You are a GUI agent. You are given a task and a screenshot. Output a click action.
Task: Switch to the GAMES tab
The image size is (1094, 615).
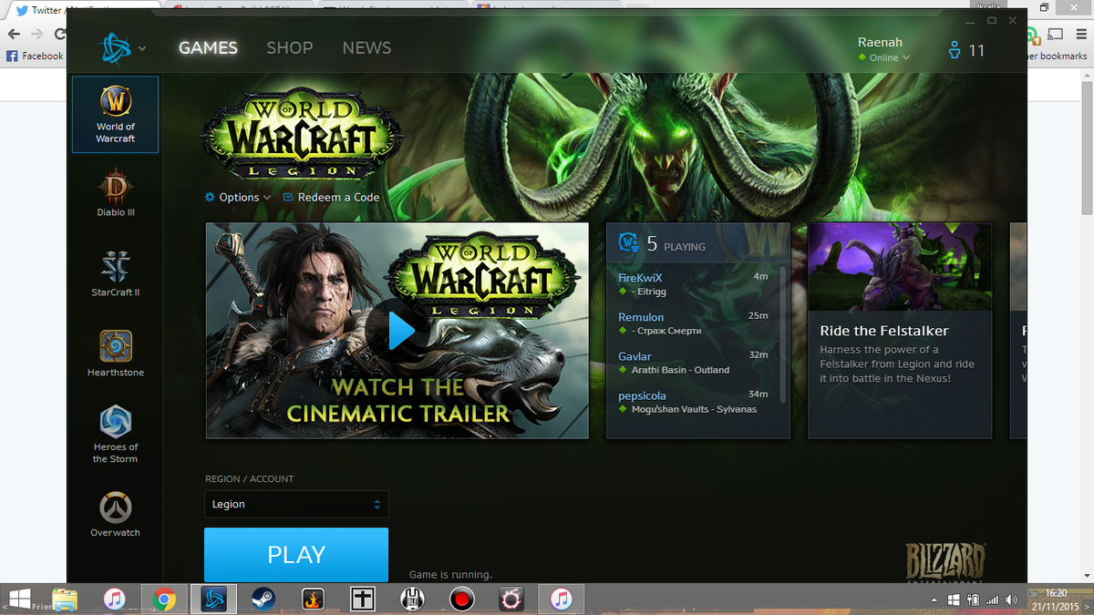click(x=208, y=47)
